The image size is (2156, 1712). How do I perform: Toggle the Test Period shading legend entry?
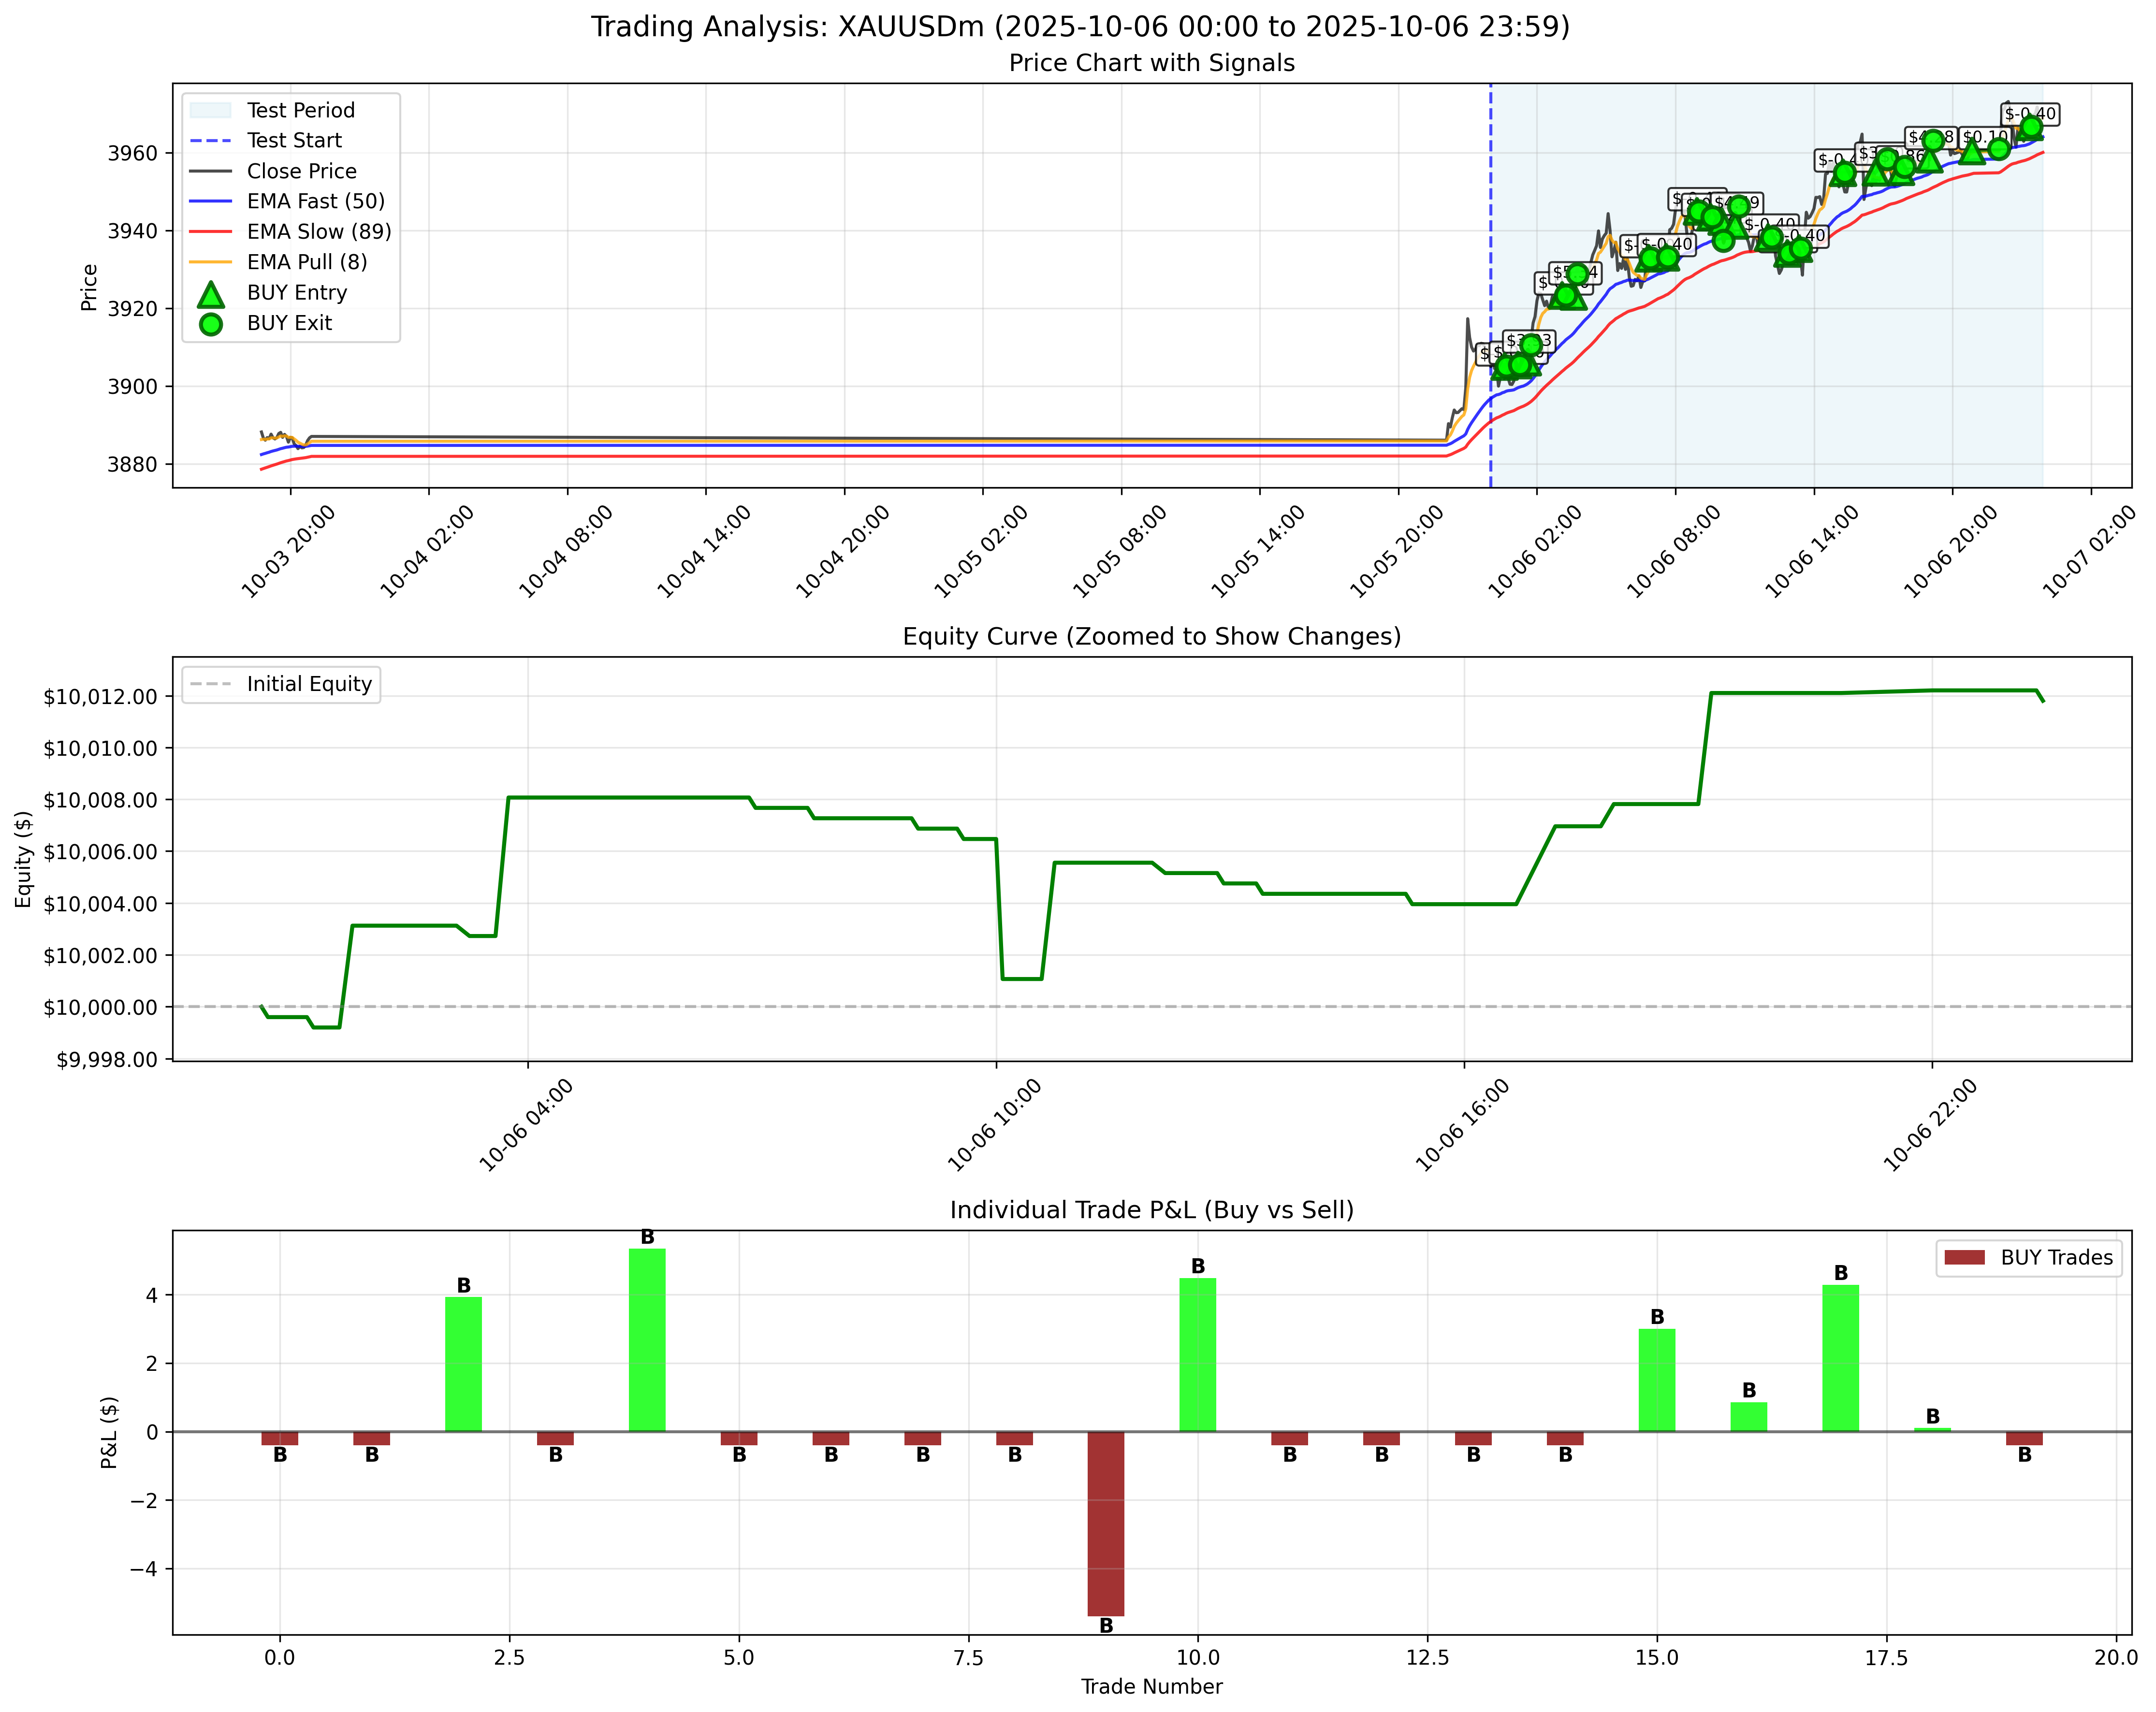(211, 110)
